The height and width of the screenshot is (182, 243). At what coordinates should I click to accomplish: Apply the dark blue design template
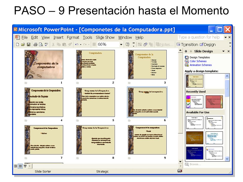195,153
